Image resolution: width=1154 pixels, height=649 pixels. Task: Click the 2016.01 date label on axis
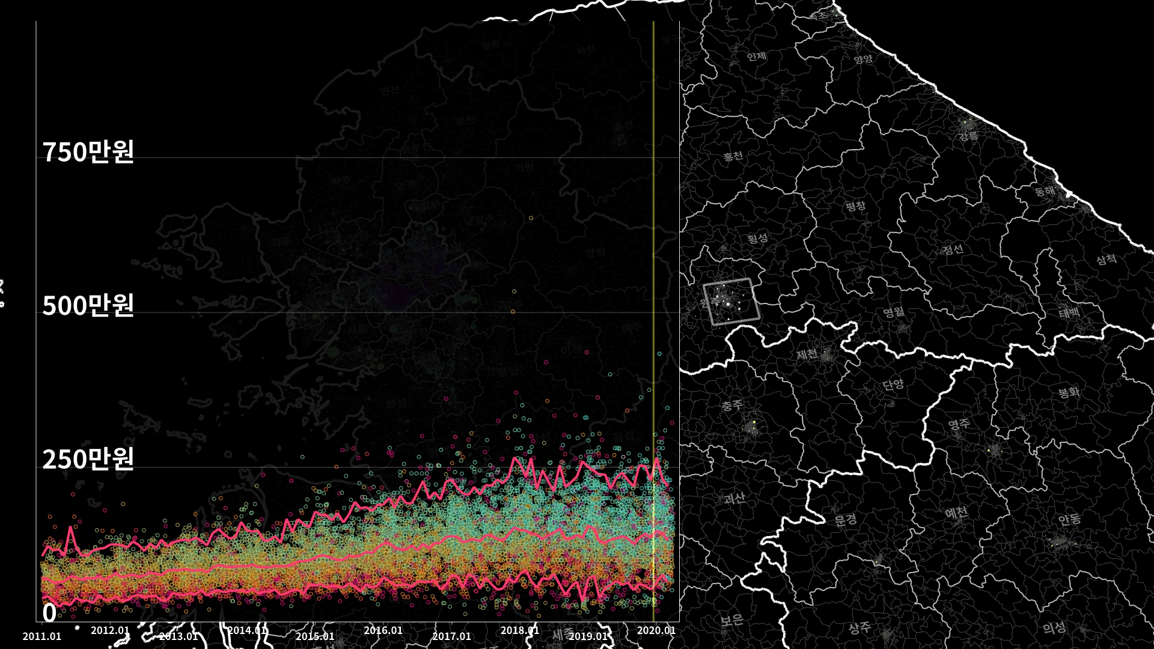pyautogui.click(x=383, y=630)
